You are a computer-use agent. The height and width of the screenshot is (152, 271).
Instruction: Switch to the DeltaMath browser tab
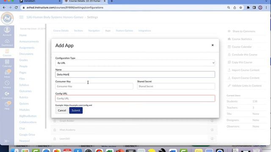coord(40,1)
